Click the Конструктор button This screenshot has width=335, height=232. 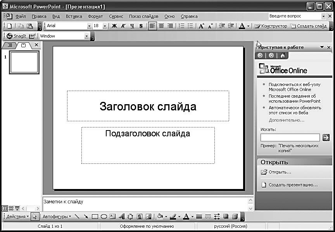click(271, 26)
